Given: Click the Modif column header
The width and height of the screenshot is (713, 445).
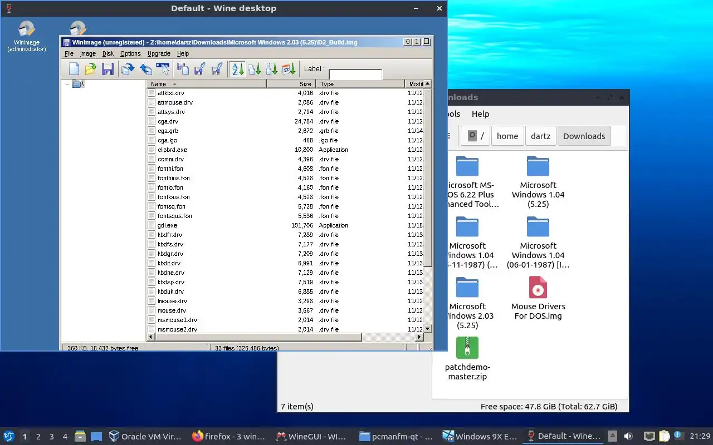Looking at the screenshot, I should tap(414, 84).
